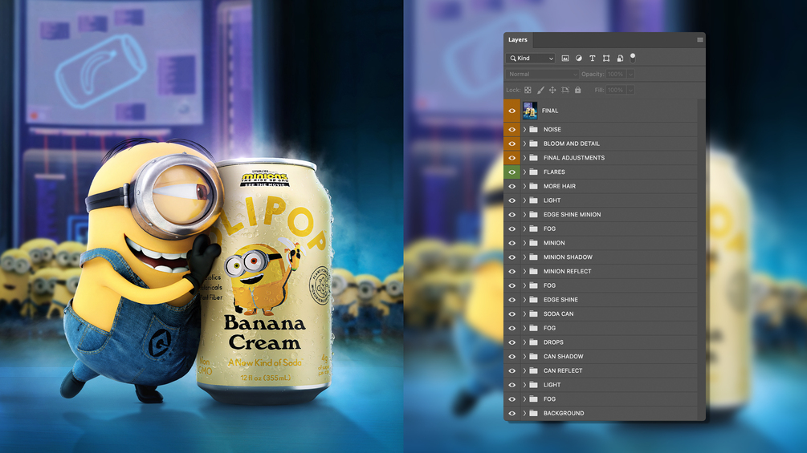This screenshot has height=453, width=807.
Task: Expand the SODA CAN group
Action: coord(524,313)
